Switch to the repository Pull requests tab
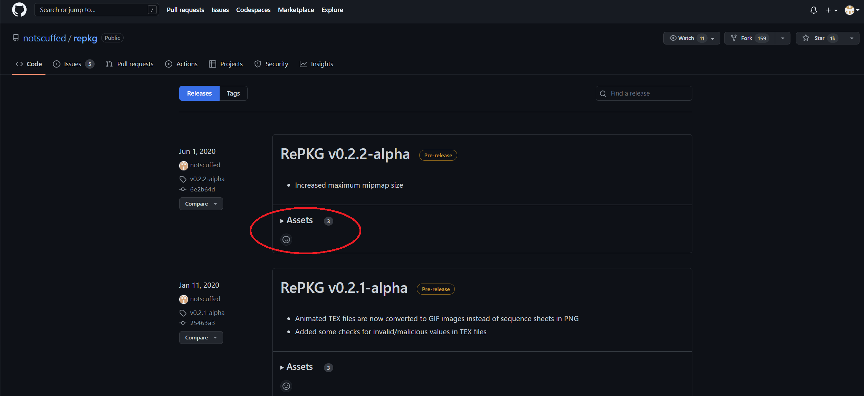The width and height of the screenshot is (864, 396). pyautogui.click(x=129, y=64)
